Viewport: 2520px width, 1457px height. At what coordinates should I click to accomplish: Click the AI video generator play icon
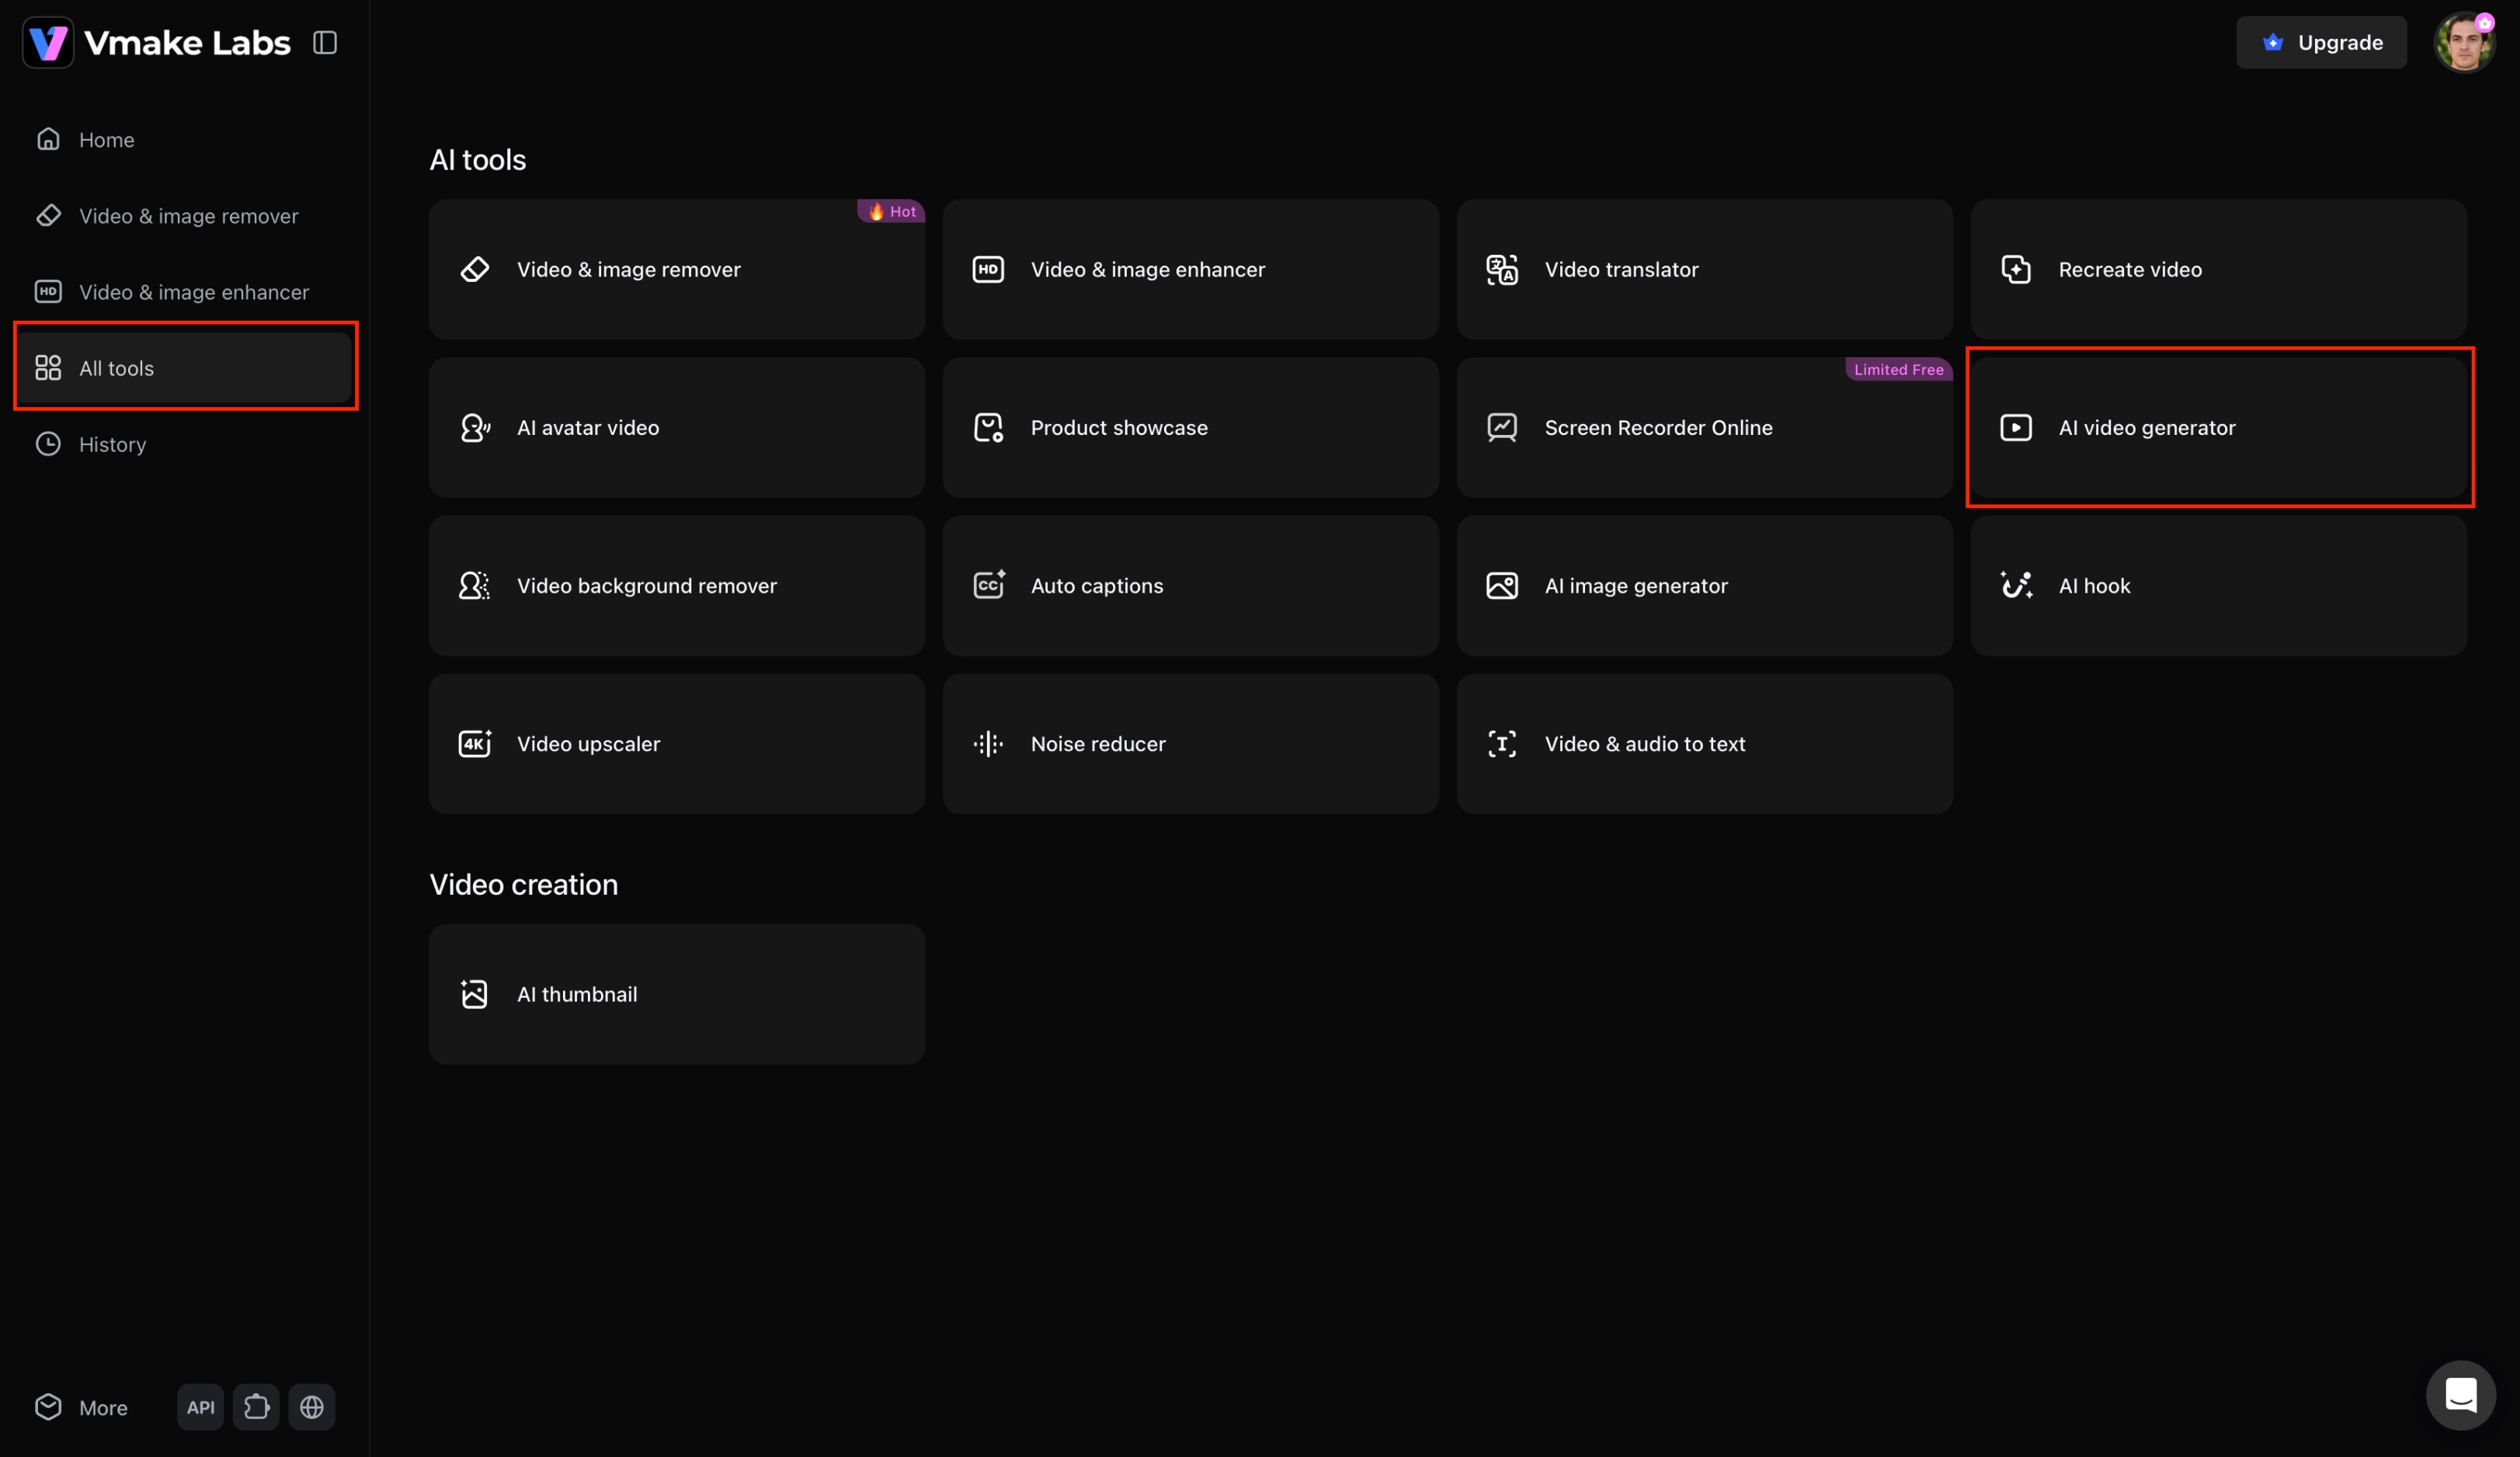(2016, 427)
